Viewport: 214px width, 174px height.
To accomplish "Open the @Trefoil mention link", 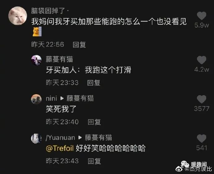I will [x=60, y=148].
